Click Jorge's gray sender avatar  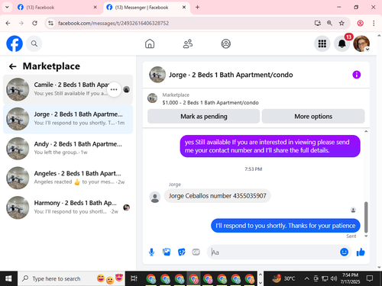[155, 198]
